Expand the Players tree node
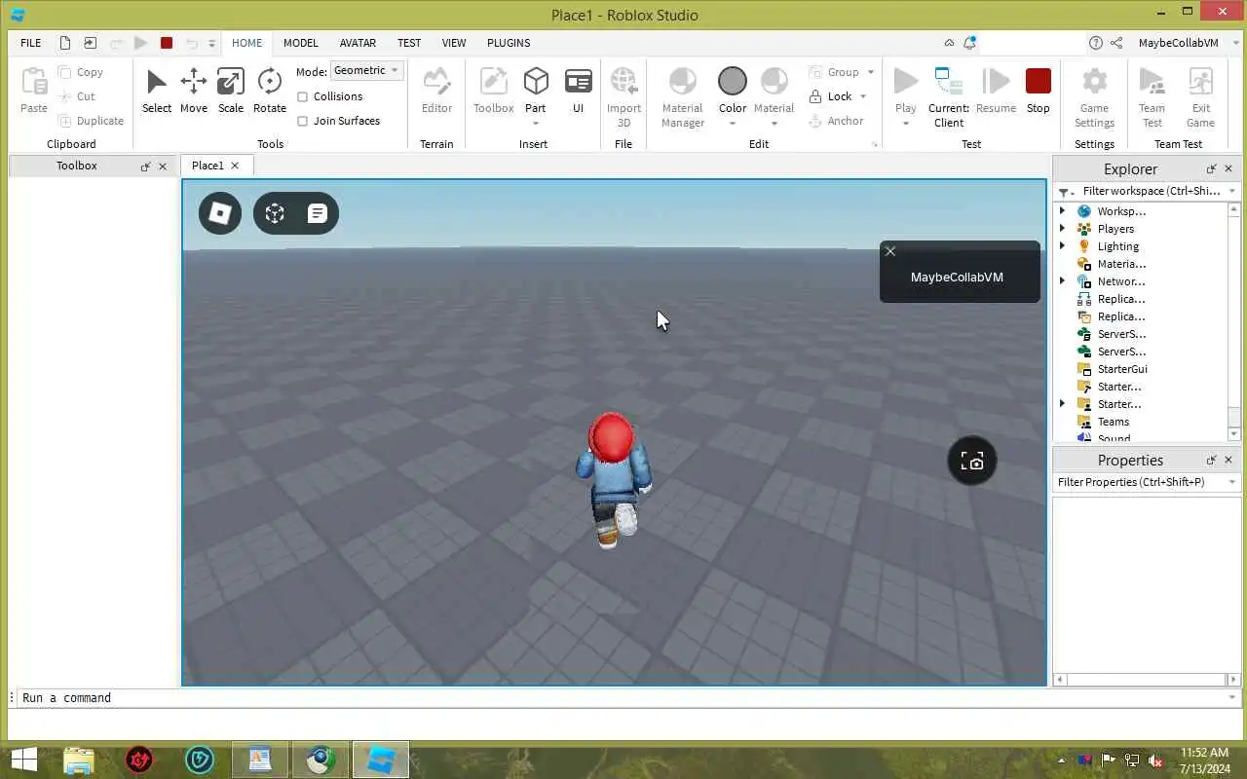This screenshot has height=779, width=1247. click(1063, 229)
